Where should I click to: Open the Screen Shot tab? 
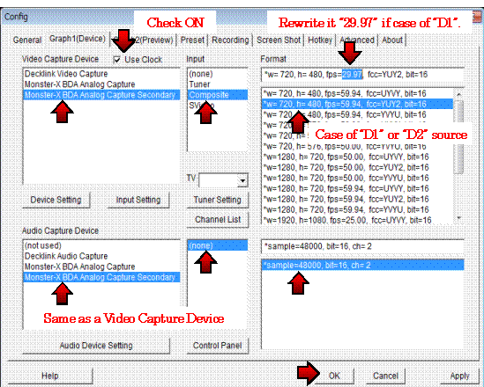pyautogui.click(x=279, y=40)
